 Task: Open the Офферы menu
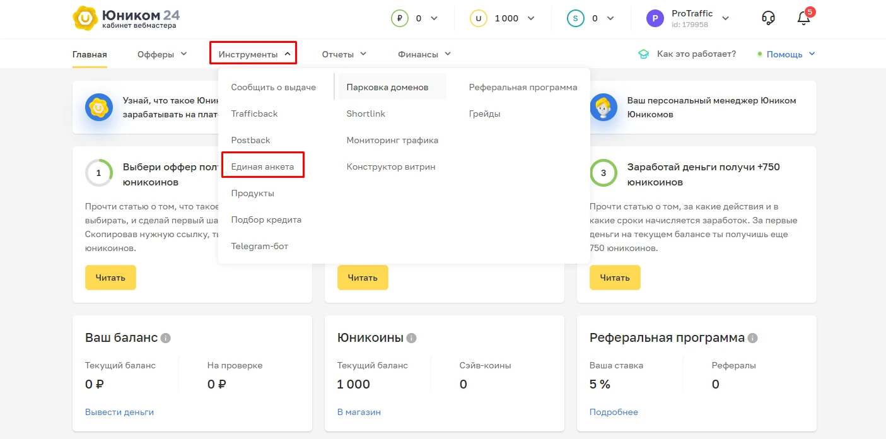156,54
